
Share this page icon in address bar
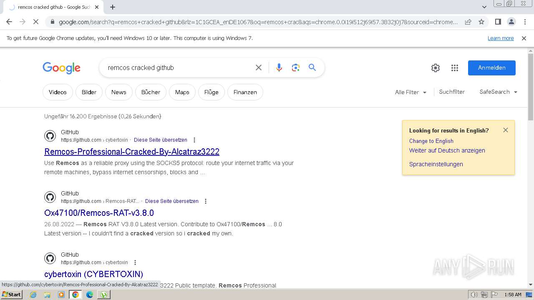(468, 22)
